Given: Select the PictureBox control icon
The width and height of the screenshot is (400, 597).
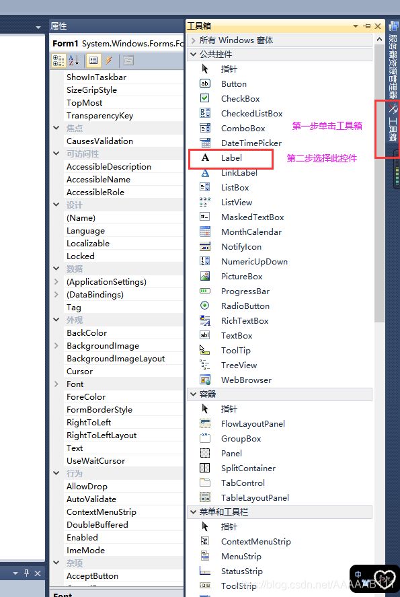Looking at the screenshot, I should point(204,276).
